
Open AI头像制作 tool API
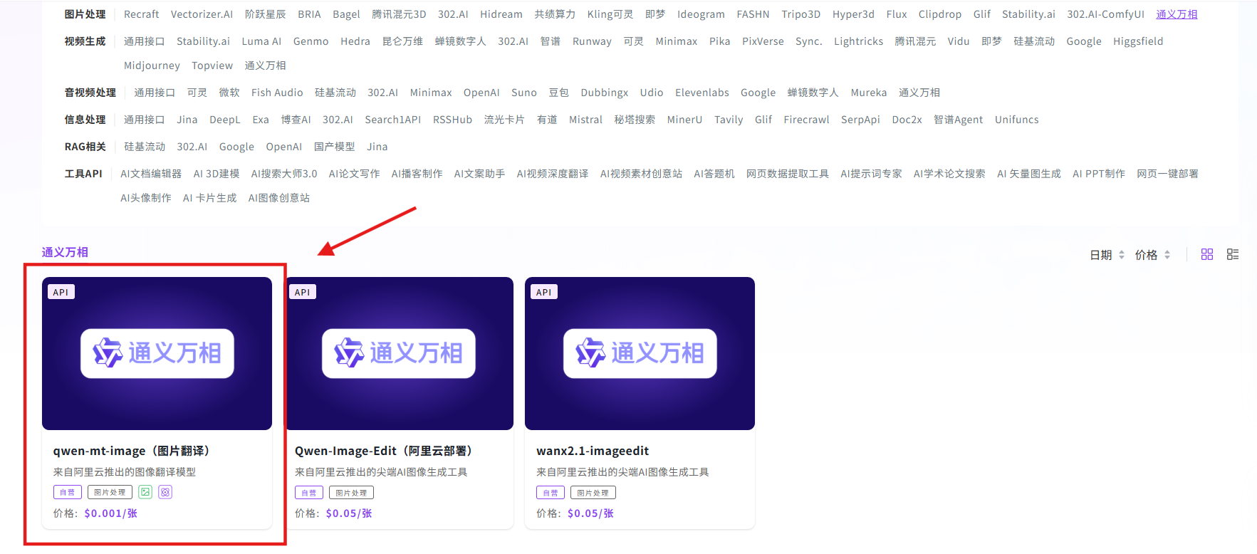click(x=146, y=198)
